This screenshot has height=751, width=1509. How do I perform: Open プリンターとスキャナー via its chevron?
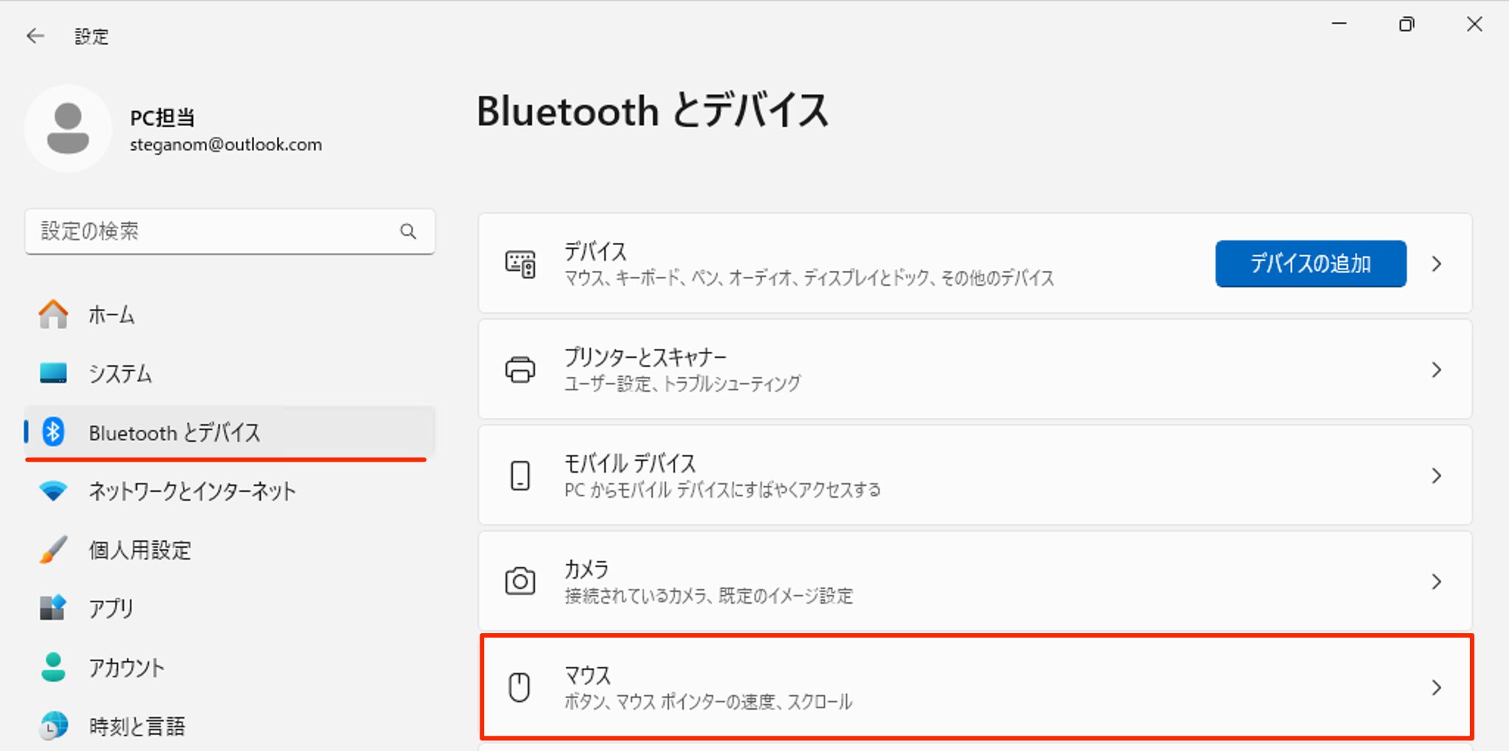click(1436, 369)
